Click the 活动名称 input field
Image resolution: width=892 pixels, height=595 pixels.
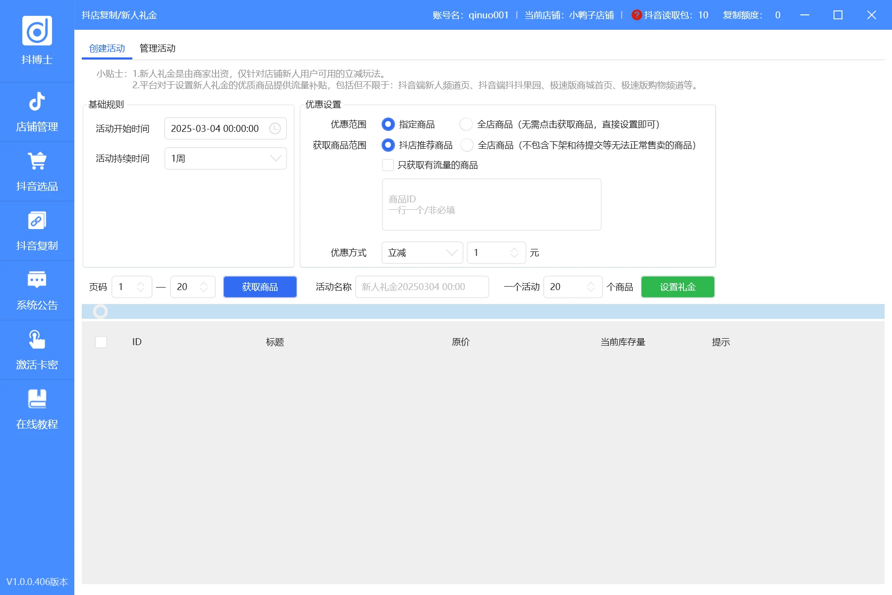point(422,287)
